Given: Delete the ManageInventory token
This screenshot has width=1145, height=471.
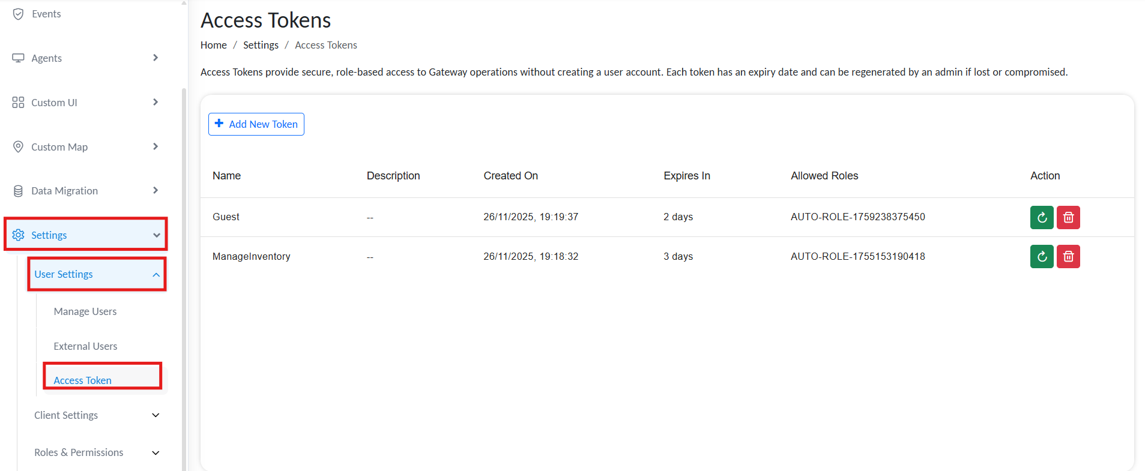Looking at the screenshot, I should (1068, 257).
